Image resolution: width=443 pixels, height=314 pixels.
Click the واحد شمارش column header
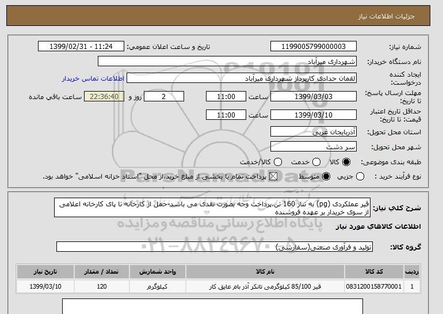(158, 271)
